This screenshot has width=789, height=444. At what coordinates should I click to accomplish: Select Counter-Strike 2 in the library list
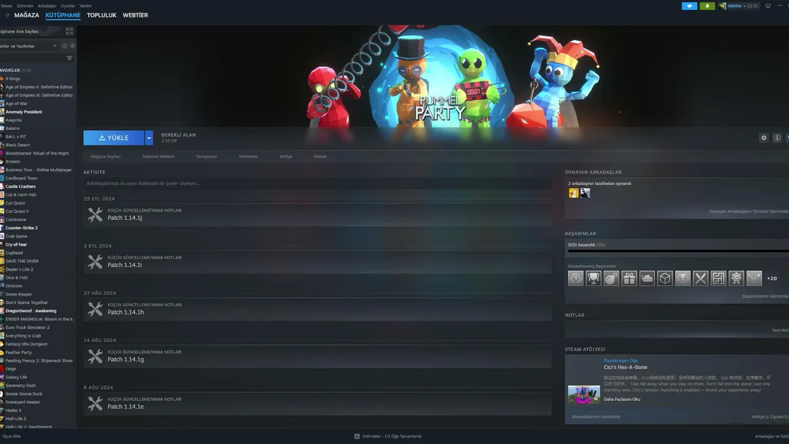(x=22, y=228)
